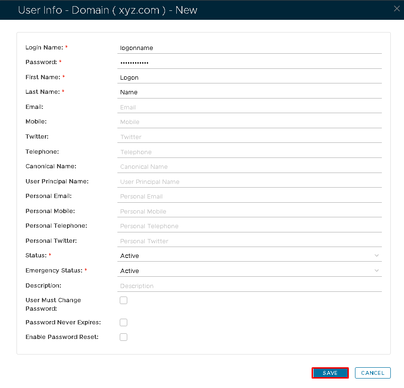Enable User Must Change Password checkbox
Screen dimensions: 404x388
point(124,300)
